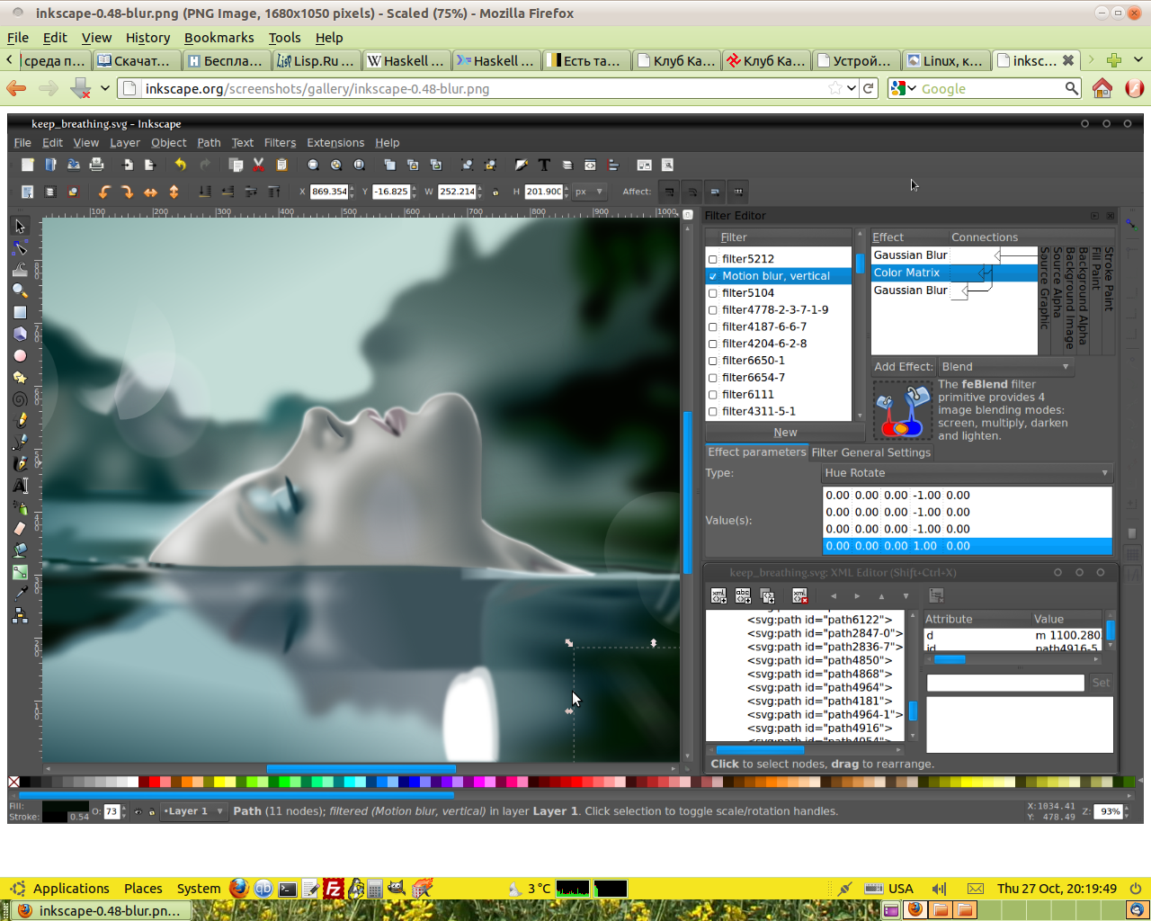
Task: Tick the filter6111 checkbox
Action: click(713, 395)
